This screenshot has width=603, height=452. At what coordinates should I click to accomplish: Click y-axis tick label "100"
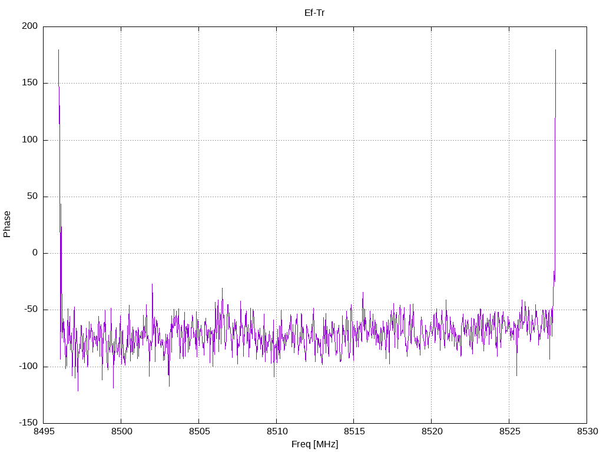click(29, 139)
